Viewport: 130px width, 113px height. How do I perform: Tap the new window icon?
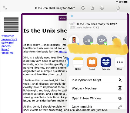(x=120, y=98)
